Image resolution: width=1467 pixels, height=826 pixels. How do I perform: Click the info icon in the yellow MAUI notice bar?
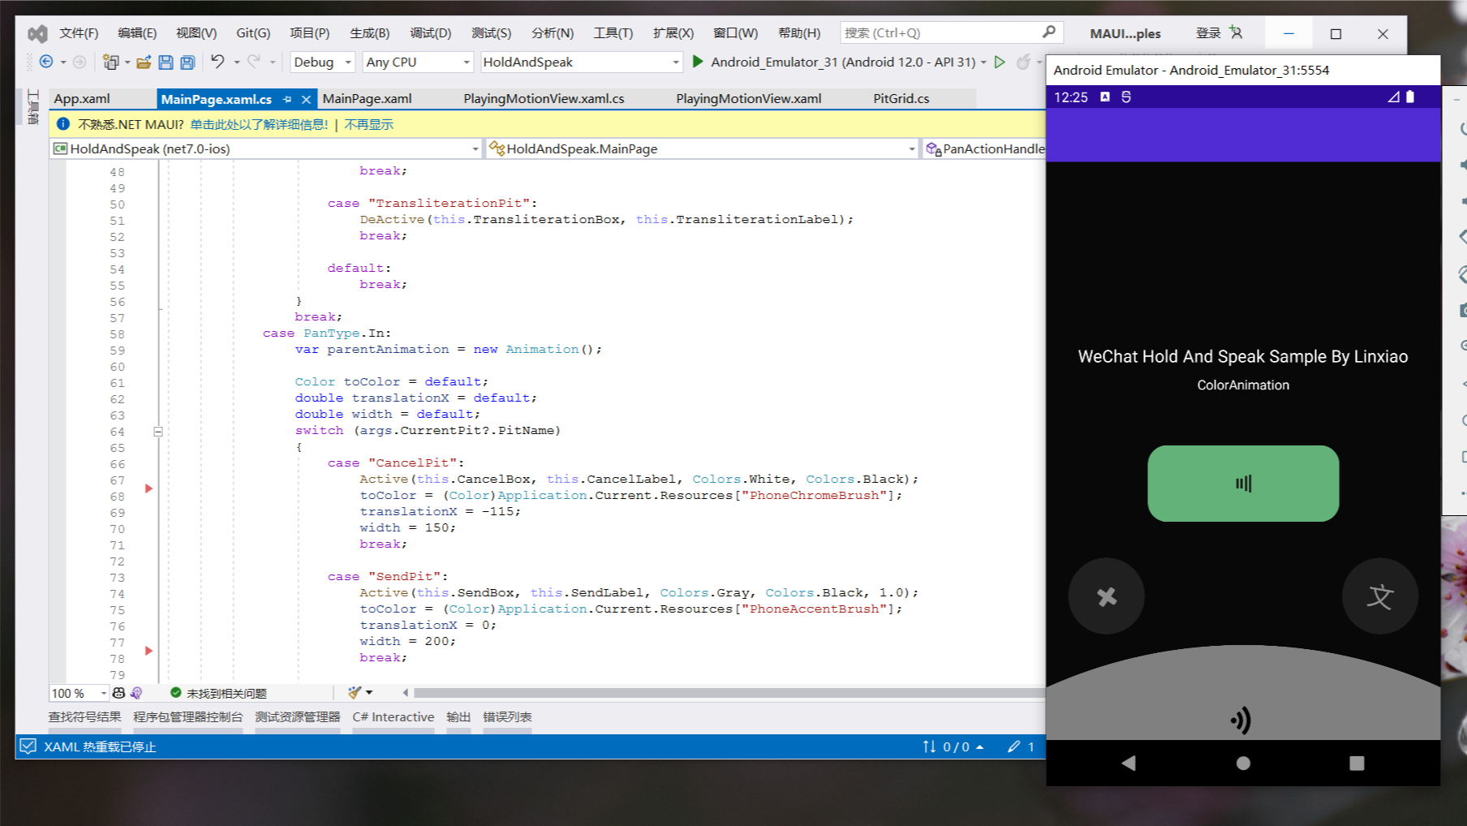(62, 124)
